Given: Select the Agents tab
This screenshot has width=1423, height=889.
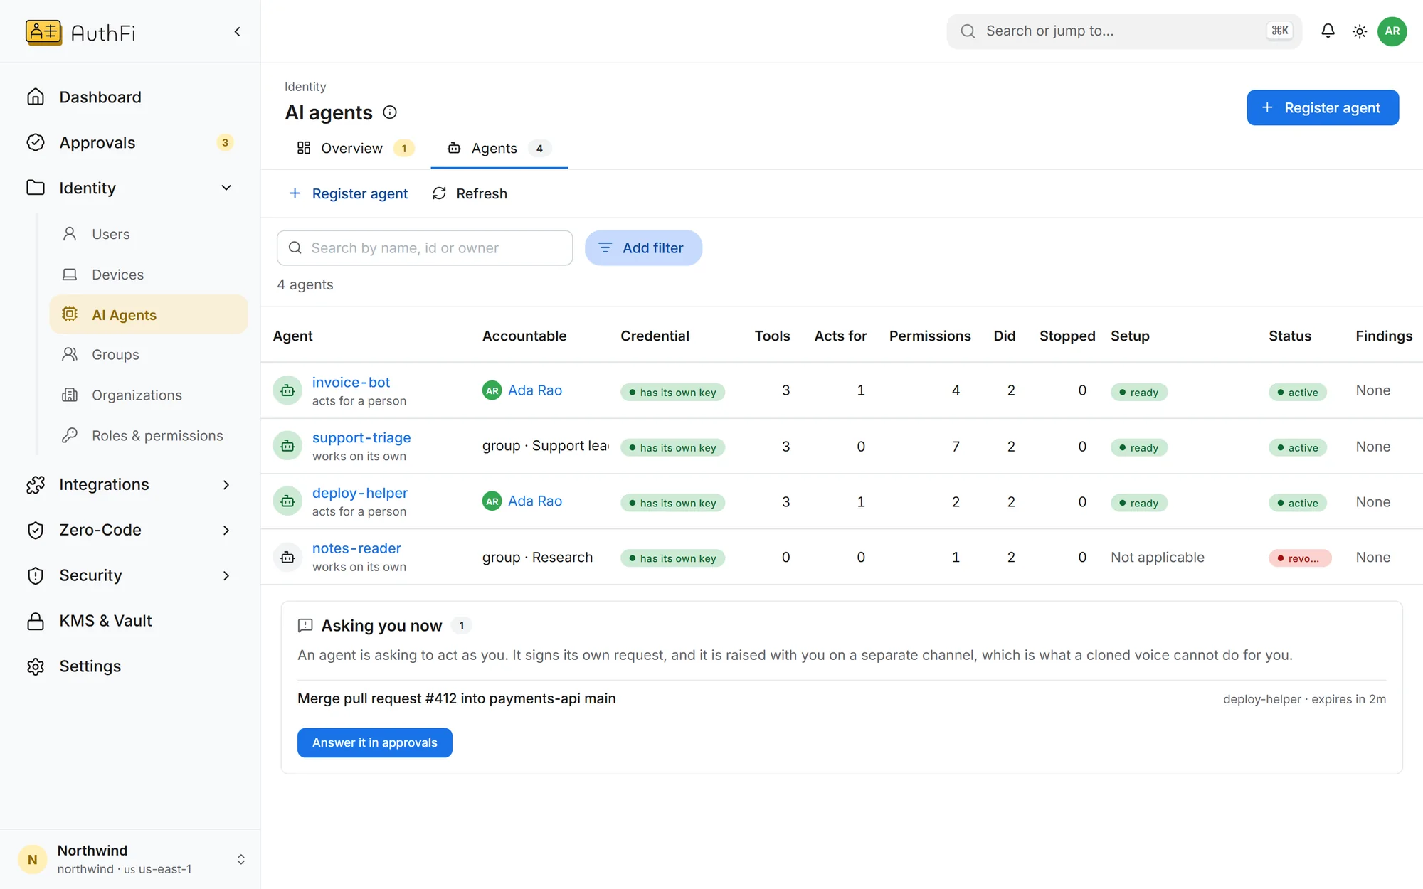Looking at the screenshot, I should click(499, 148).
